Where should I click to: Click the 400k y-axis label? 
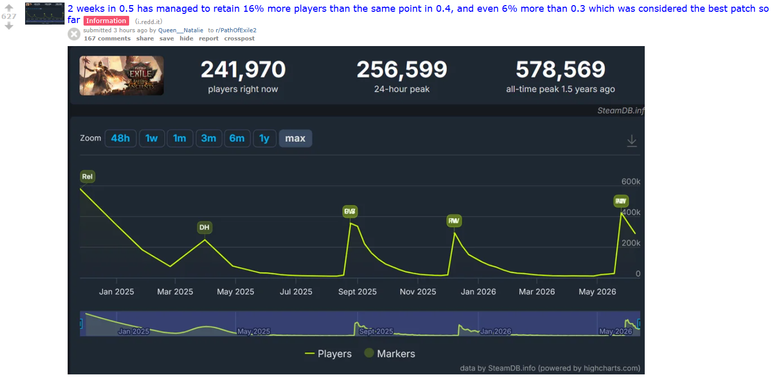point(631,213)
